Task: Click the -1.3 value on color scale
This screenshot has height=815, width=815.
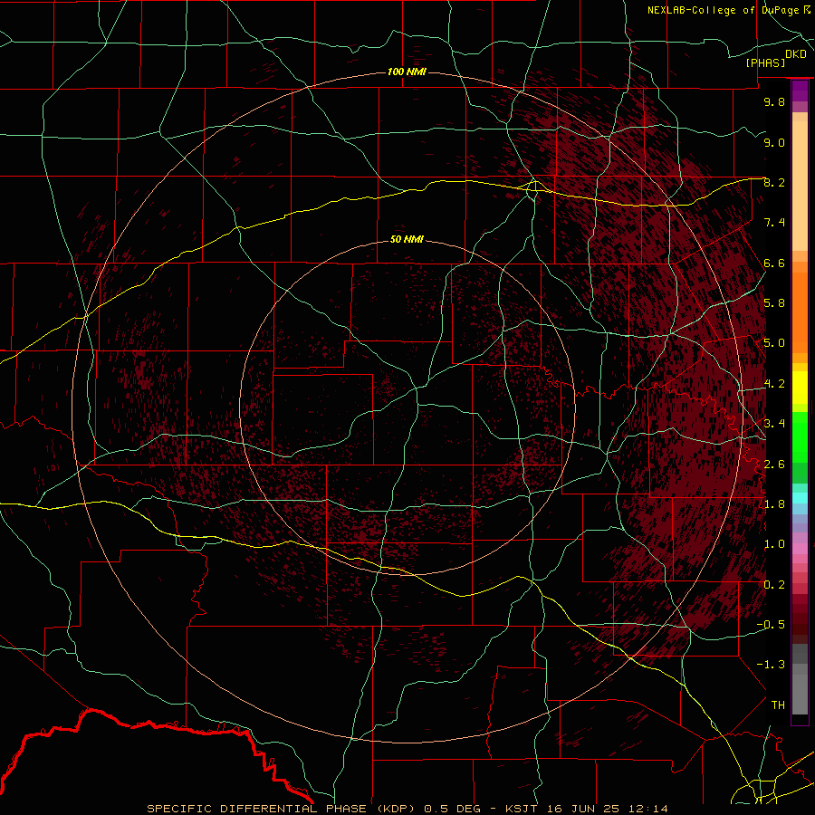Action: 771,665
